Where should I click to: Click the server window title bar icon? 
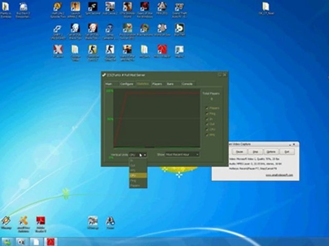point(104,75)
